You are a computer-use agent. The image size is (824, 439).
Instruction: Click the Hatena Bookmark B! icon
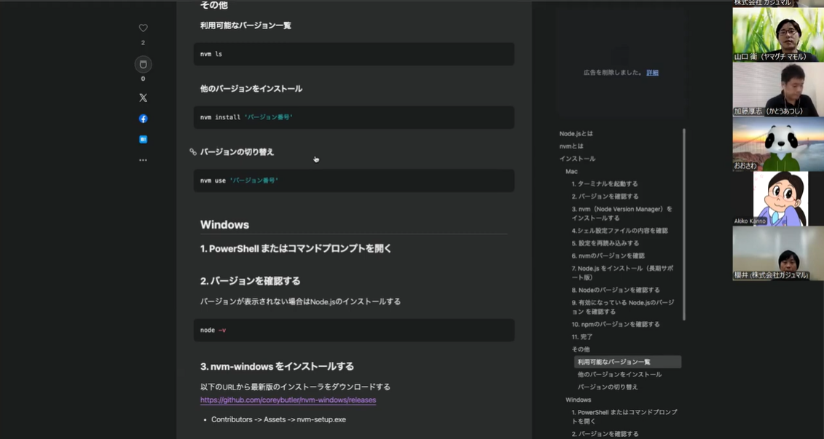pyautogui.click(x=143, y=139)
